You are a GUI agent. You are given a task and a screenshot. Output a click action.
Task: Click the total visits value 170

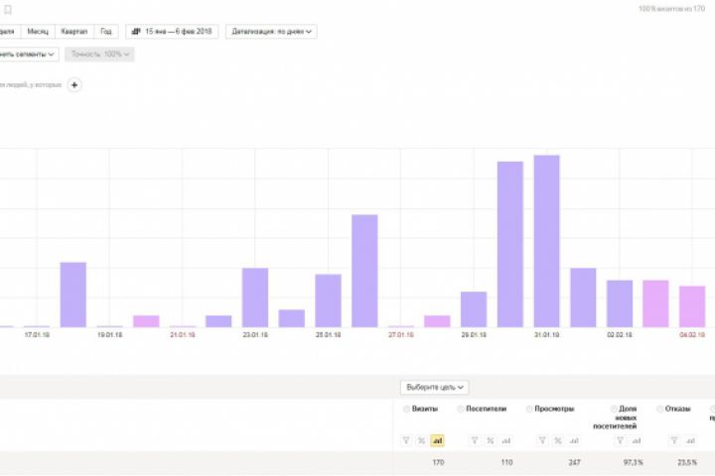click(x=438, y=462)
